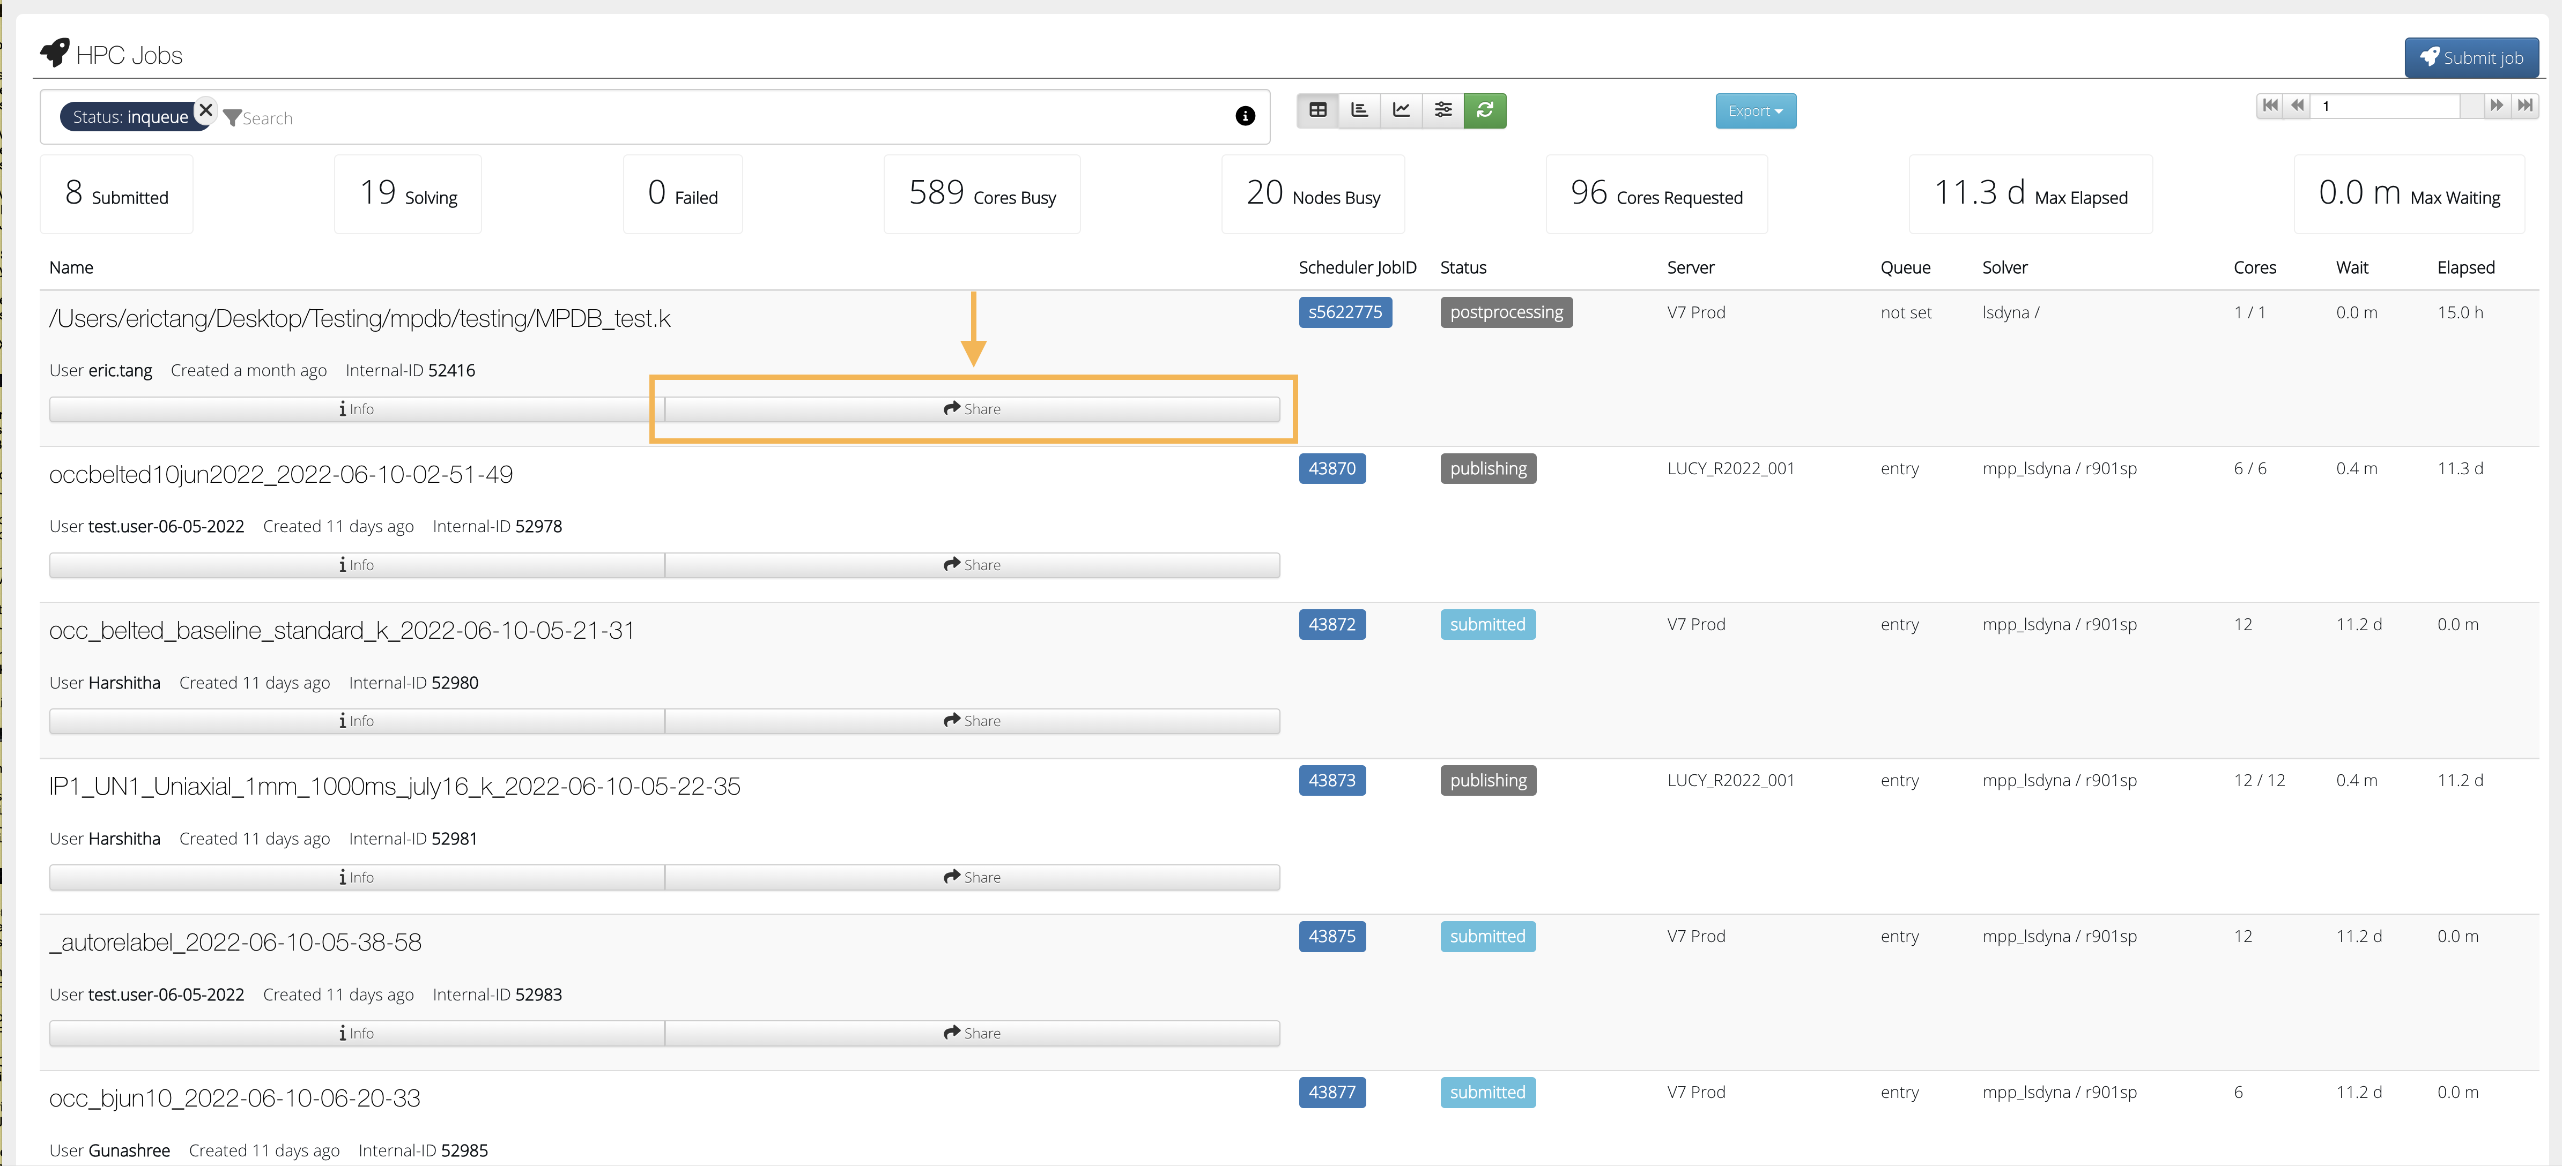
Task: Go to the next page
Action: 2497,106
